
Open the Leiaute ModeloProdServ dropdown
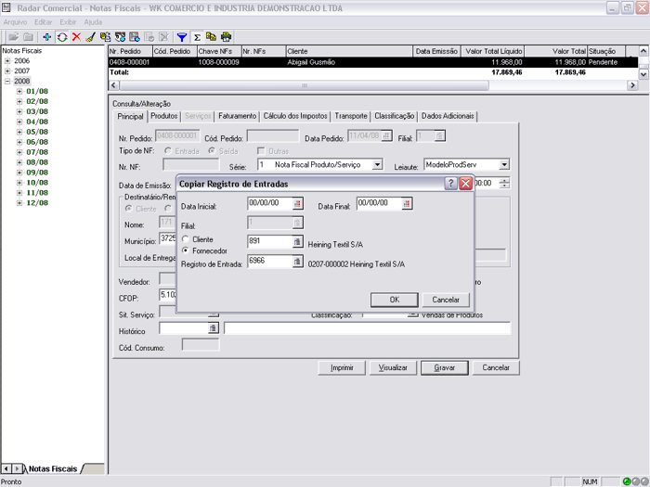pos(504,164)
